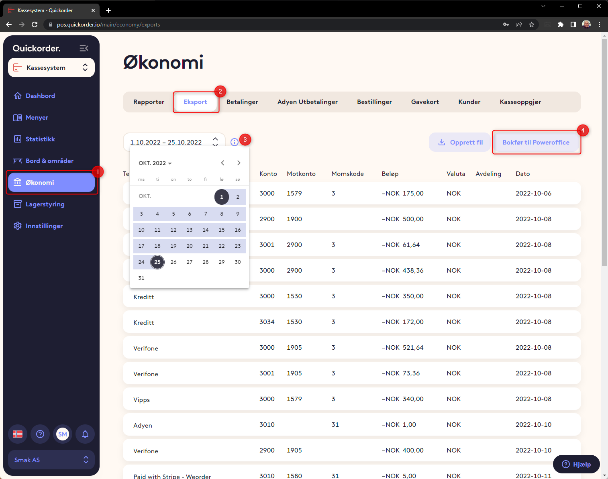Click Bokfør til Poweroffice button
The width and height of the screenshot is (608, 479).
pyautogui.click(x=536, y=142)
